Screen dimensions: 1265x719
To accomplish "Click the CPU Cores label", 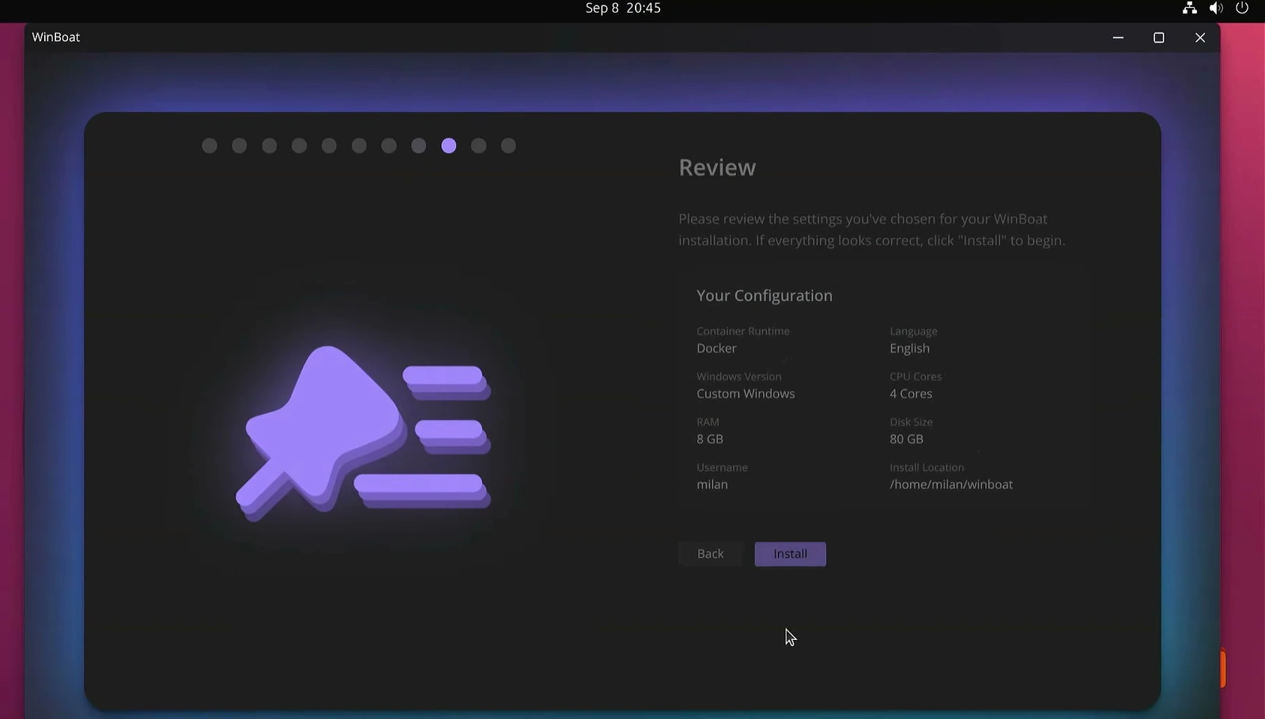I will point(916,377).
